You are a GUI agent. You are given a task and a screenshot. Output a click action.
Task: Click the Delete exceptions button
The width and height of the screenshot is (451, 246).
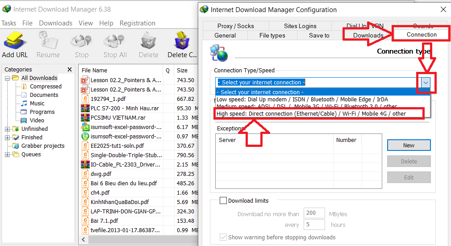409,162
